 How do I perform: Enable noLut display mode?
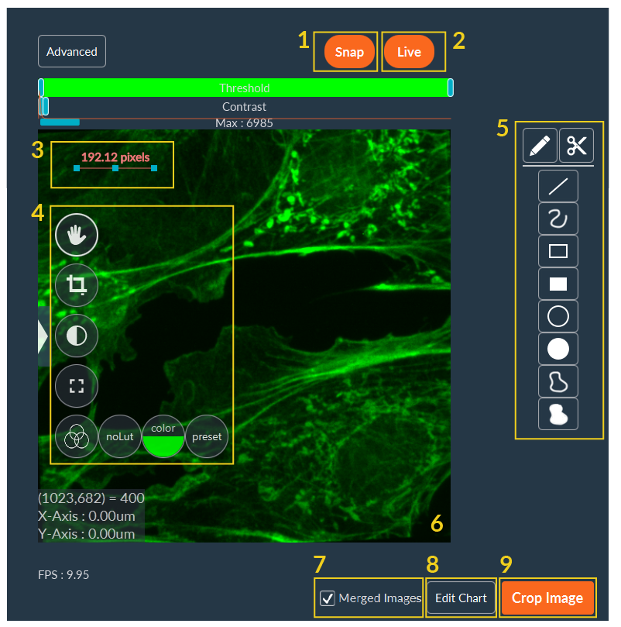click(120, 436)
